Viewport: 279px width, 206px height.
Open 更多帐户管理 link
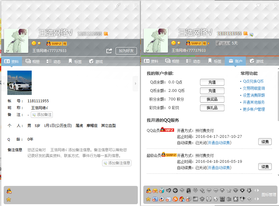tap(254, 110)
